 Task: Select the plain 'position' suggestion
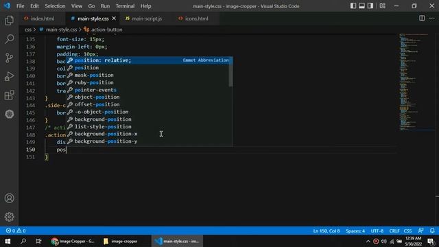pyautogui.click(x=150, y=67)
